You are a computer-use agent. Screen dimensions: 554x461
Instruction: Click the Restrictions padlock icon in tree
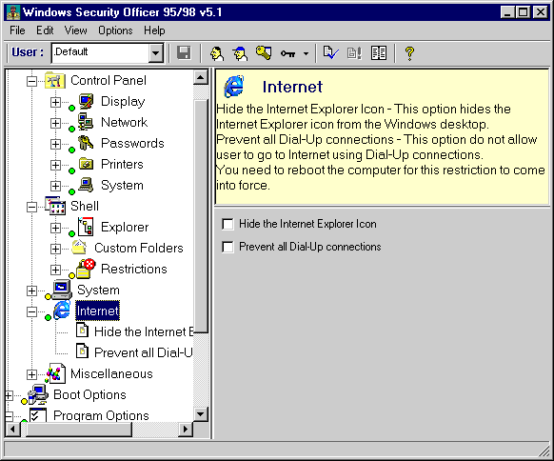86,269
